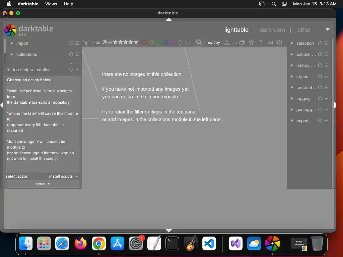Open Spotlight search in the menu bar
Image resolution: width=343 pixels, height=257 pixels.
(x=273, y=4)
